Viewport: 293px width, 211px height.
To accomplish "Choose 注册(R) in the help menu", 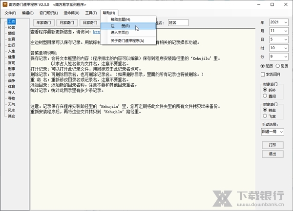I will coord(128,26).
